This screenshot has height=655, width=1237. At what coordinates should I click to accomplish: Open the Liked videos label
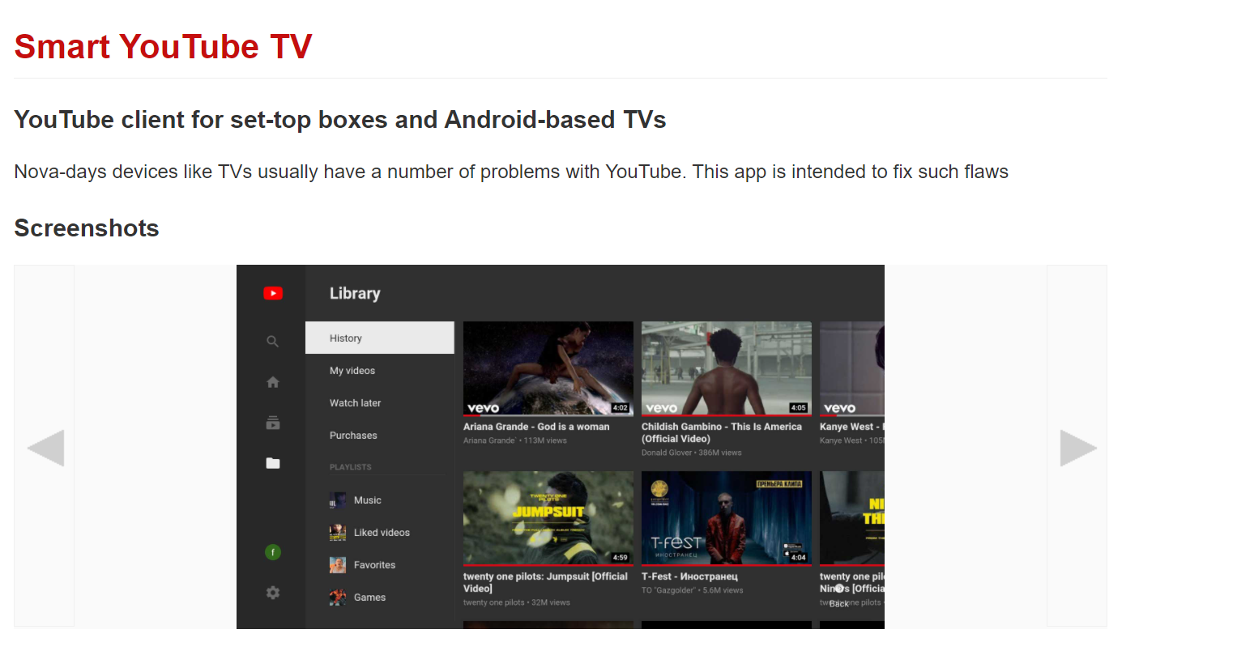[382, 533]
